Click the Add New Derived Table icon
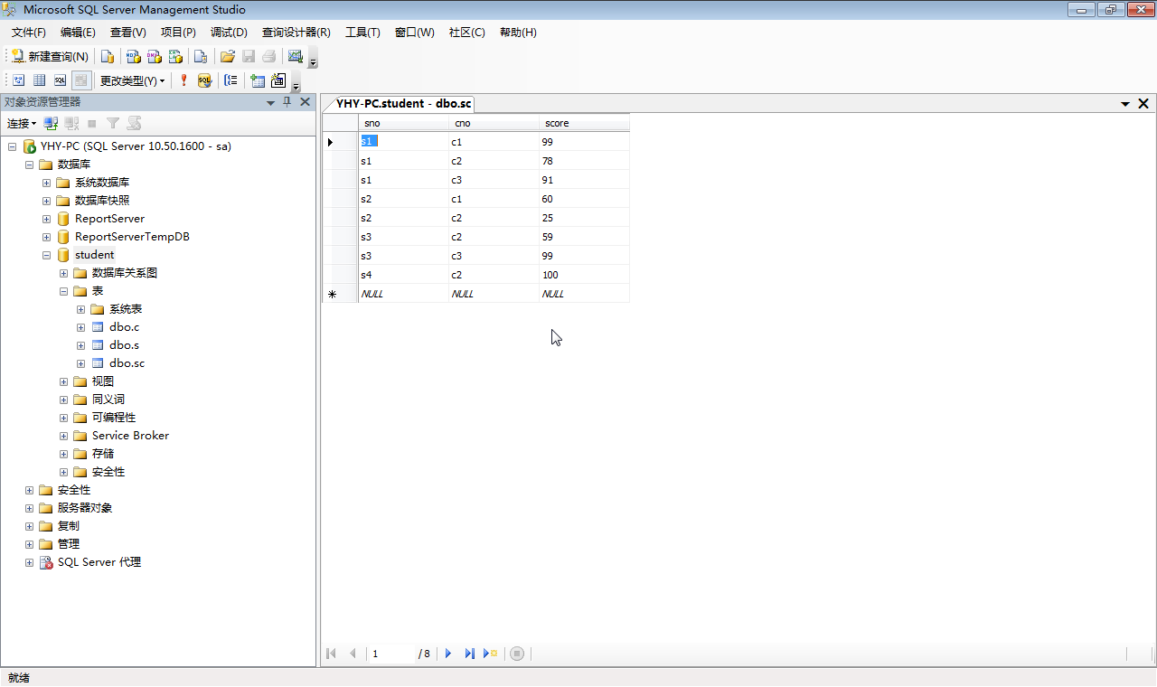This screenshot has width=1157, height=687. click(278, 80)
